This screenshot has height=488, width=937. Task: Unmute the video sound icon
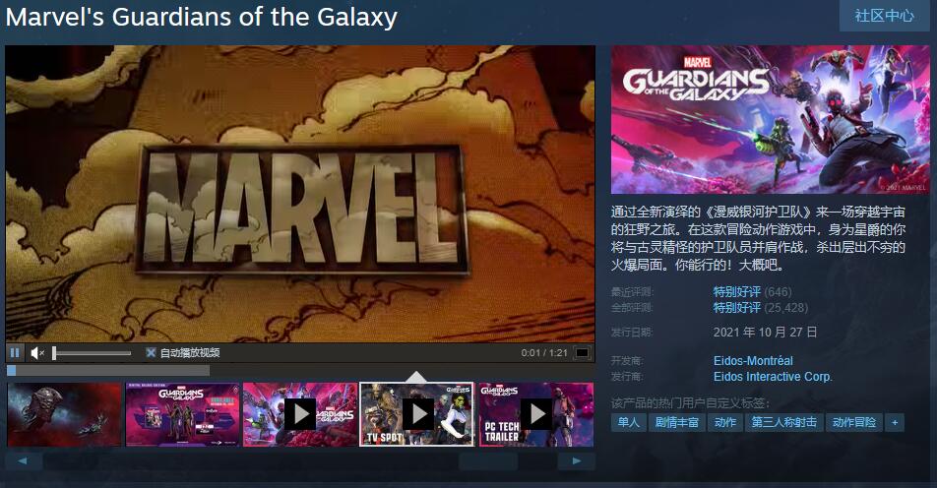(37, 353)
